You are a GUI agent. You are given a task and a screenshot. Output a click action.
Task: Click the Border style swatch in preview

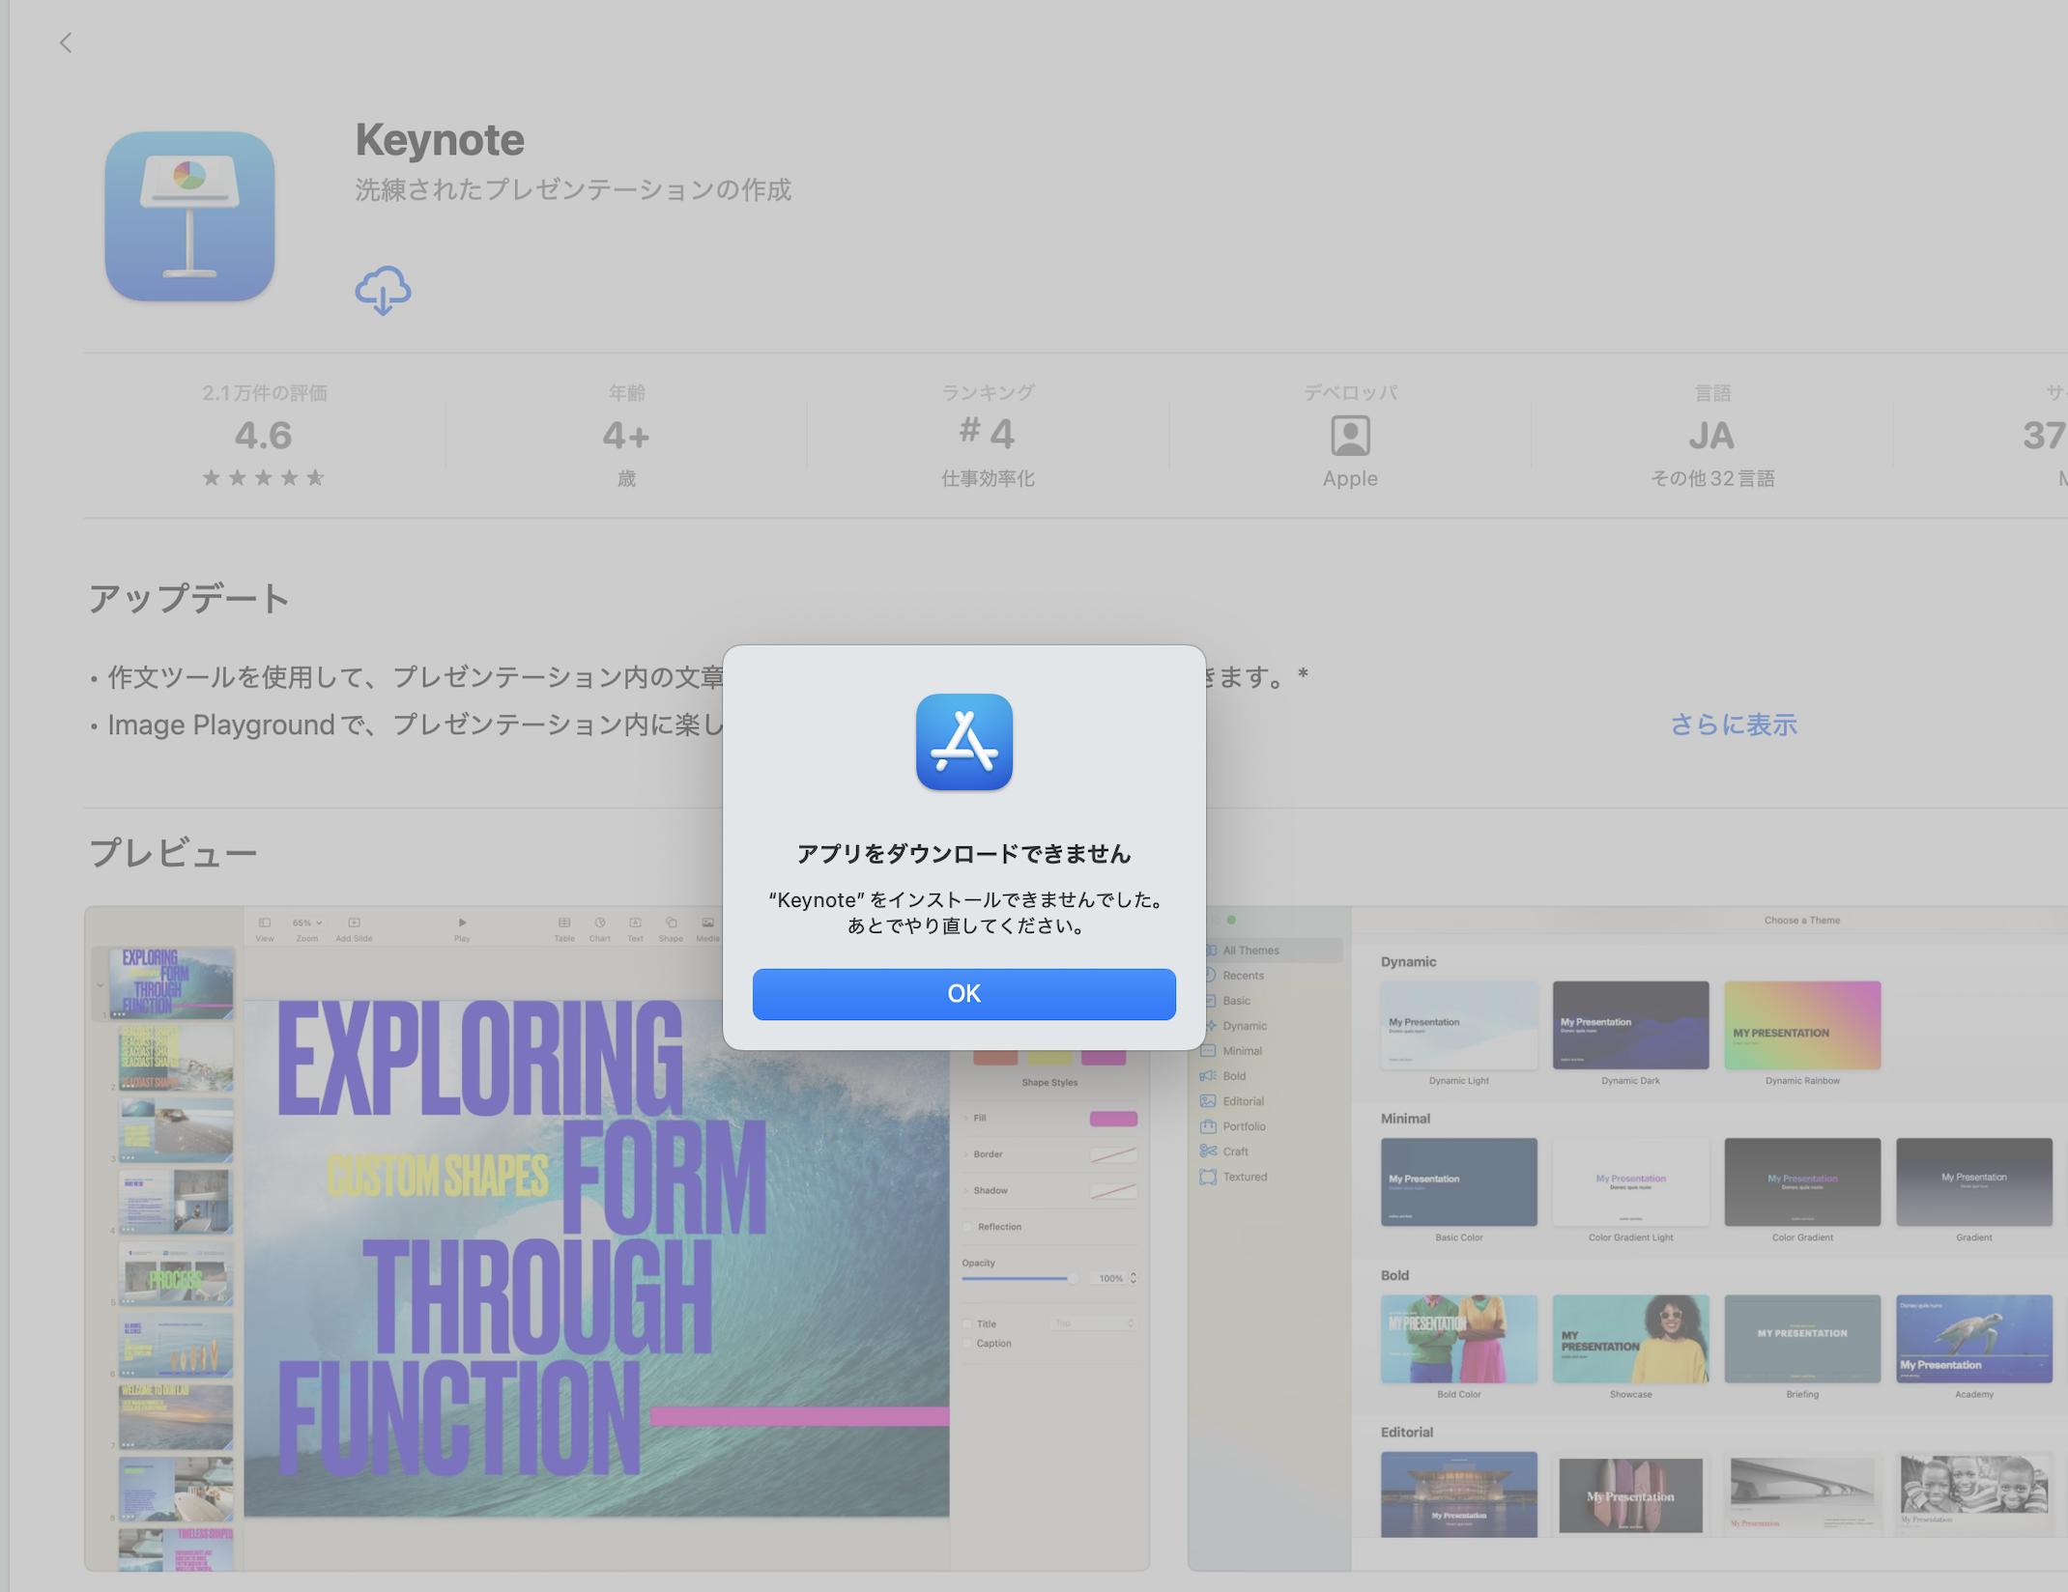(1113, 1154)
